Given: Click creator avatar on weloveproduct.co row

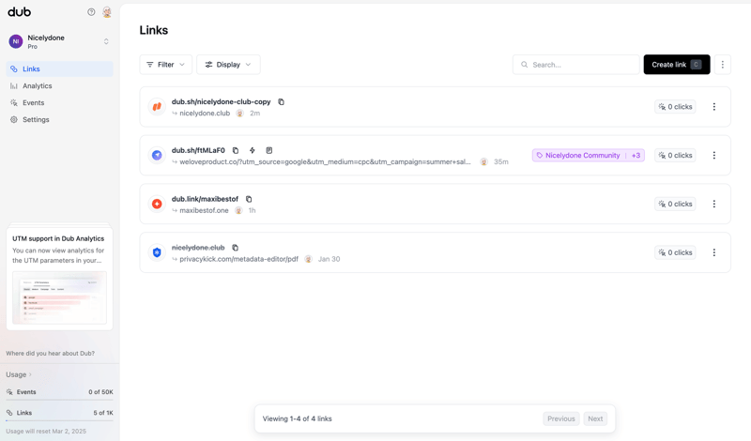Looking at the screenshot, I should (x=483, y=161).
